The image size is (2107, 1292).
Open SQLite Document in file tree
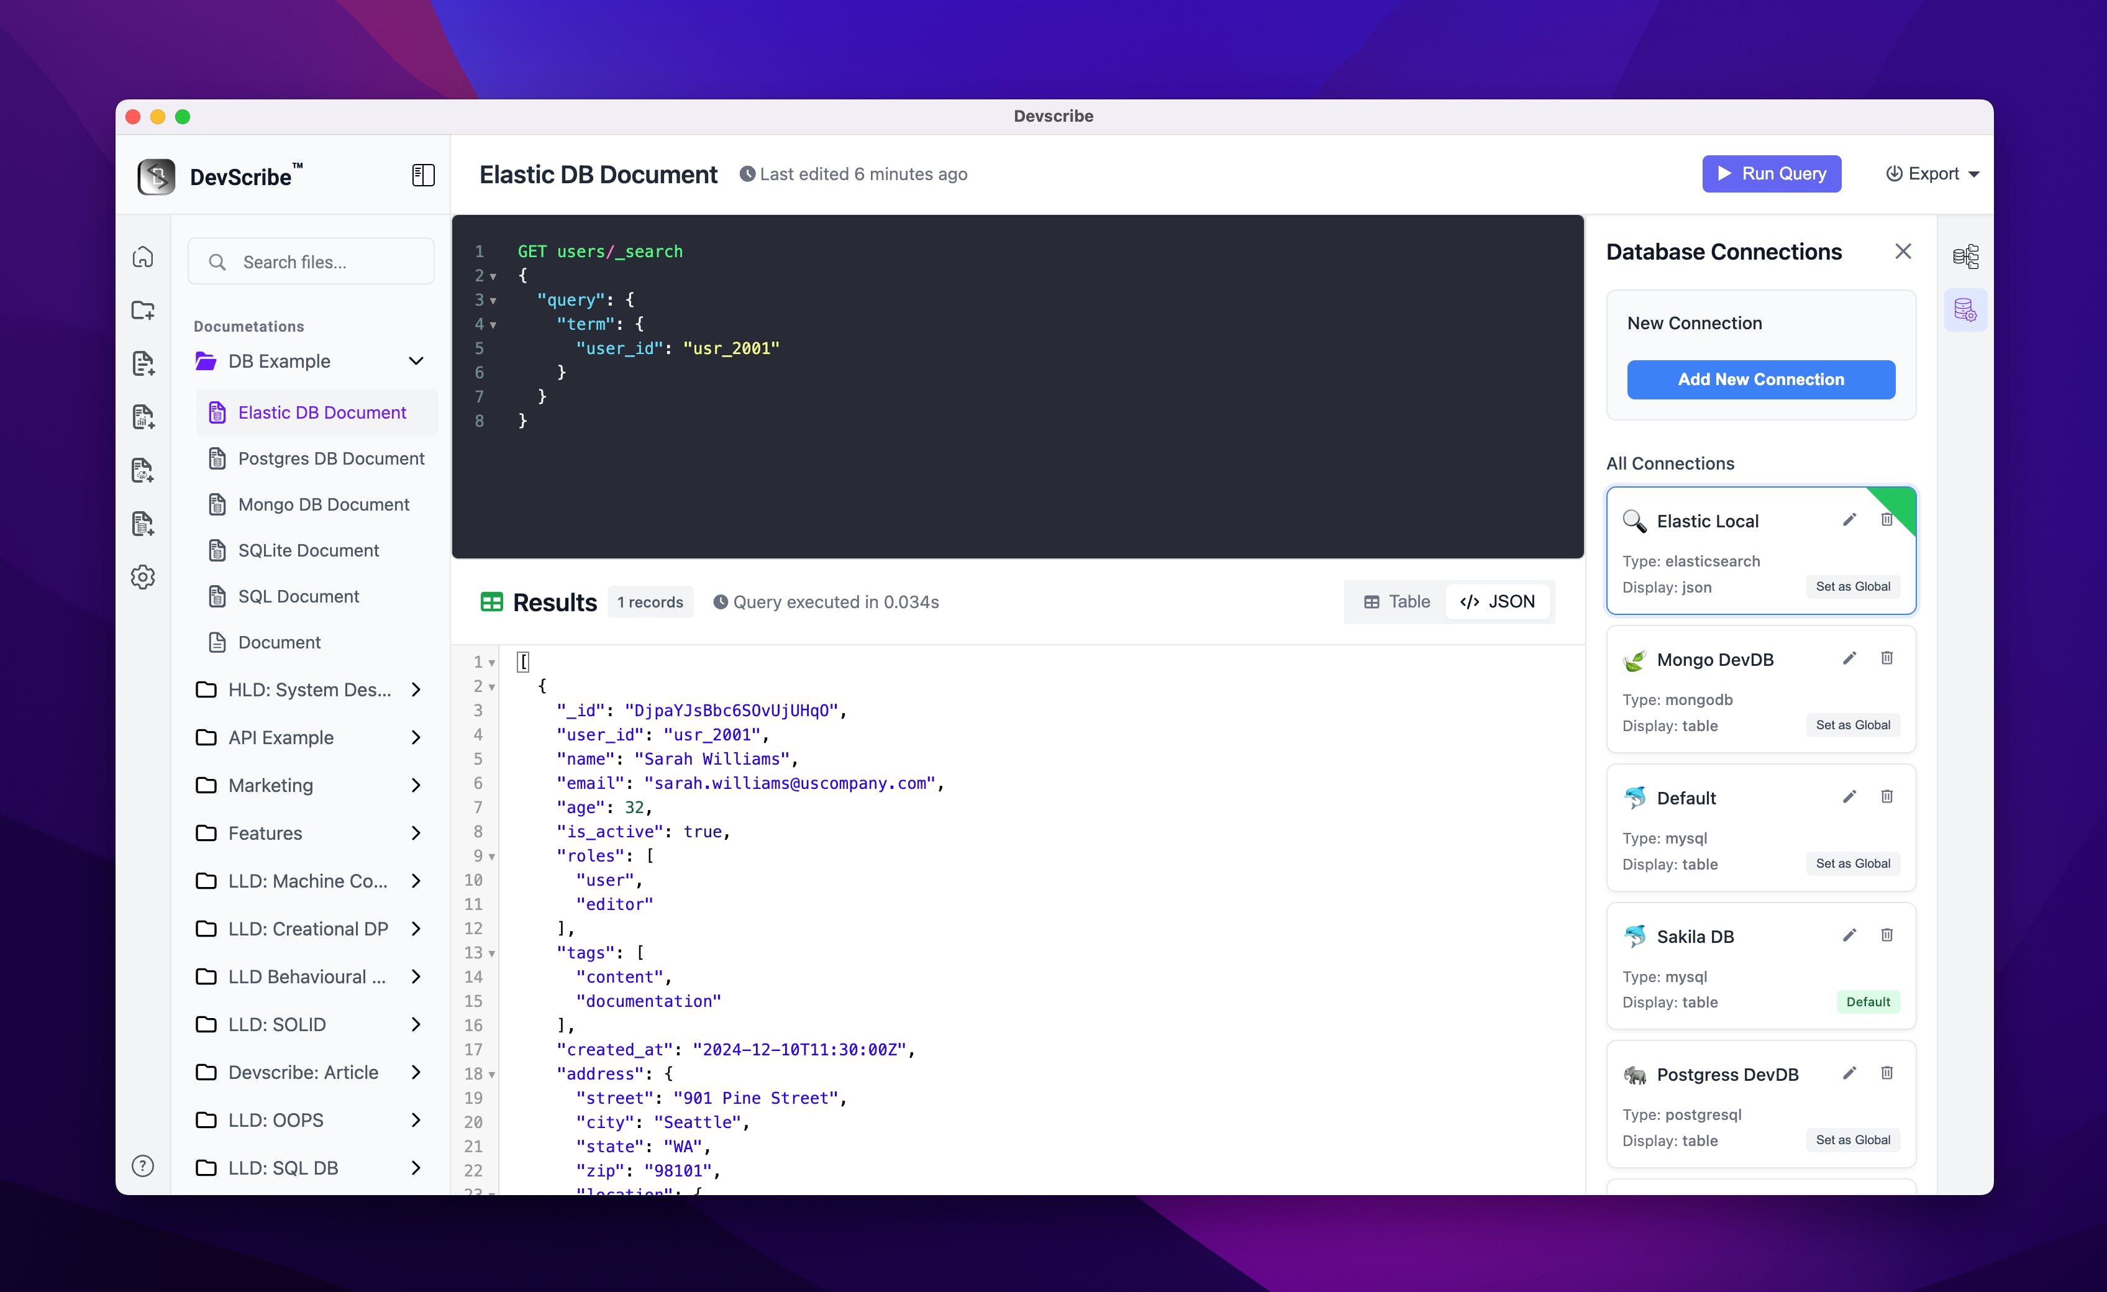tap(308, 551)
